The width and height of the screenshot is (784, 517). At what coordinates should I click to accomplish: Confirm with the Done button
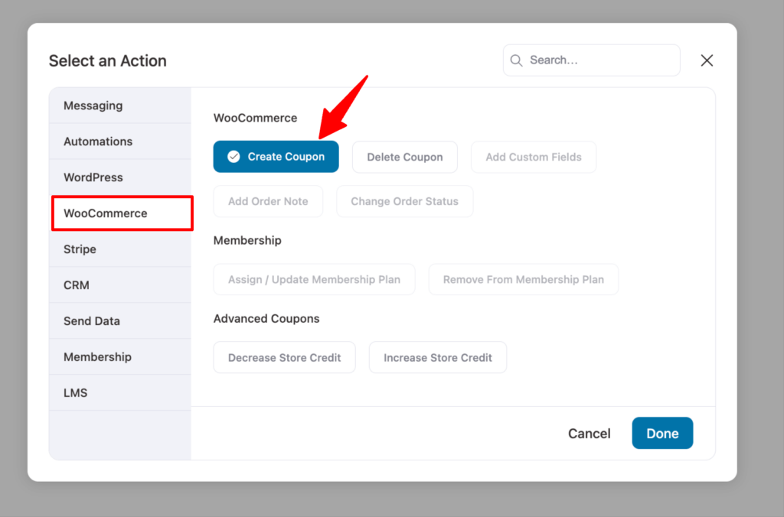[662, 433]
